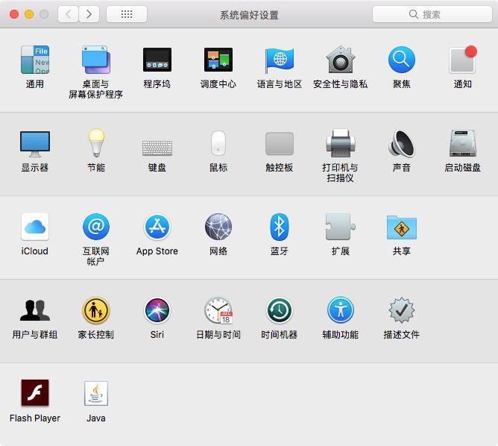The height and width of the screenshot is (446, 498).
Task: Show all preferences via grid button
Action: pyautogui.click(x=127, y=14)
